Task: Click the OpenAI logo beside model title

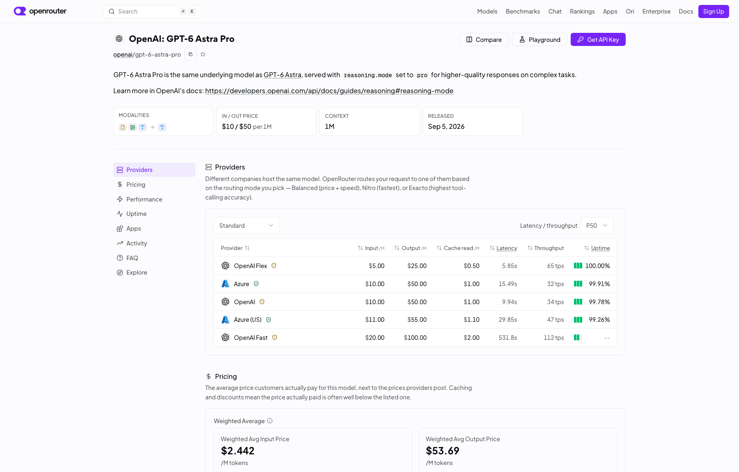Action: pos(119,39)
